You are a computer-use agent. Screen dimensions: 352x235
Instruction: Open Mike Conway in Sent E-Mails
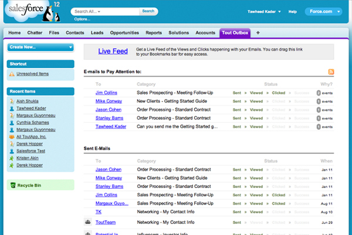[x=109, y=178]
